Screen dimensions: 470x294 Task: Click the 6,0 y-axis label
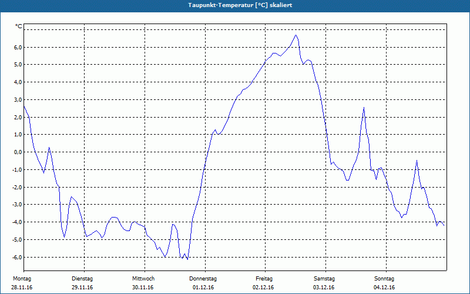pyautogui.click(x=18, y=48)
